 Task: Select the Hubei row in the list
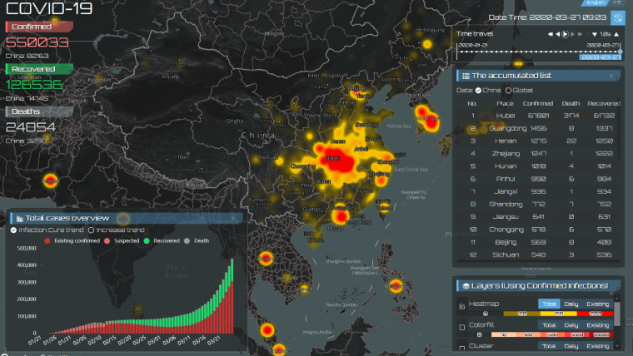pos(538,116)
